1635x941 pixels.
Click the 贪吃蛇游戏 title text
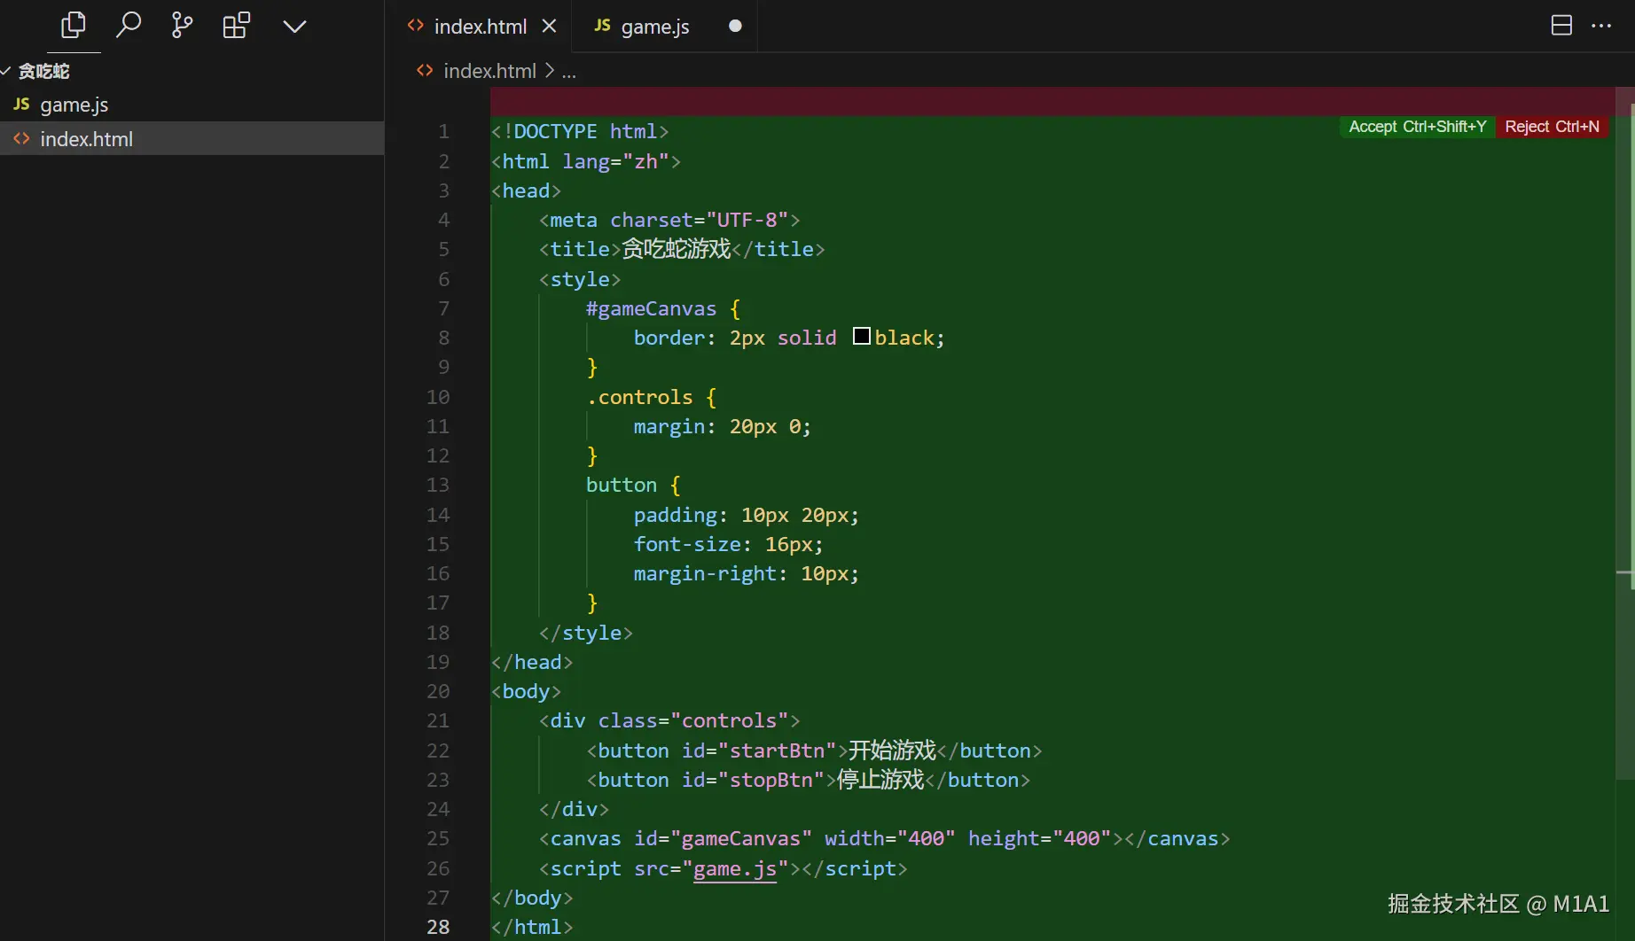tap(677, 249)
